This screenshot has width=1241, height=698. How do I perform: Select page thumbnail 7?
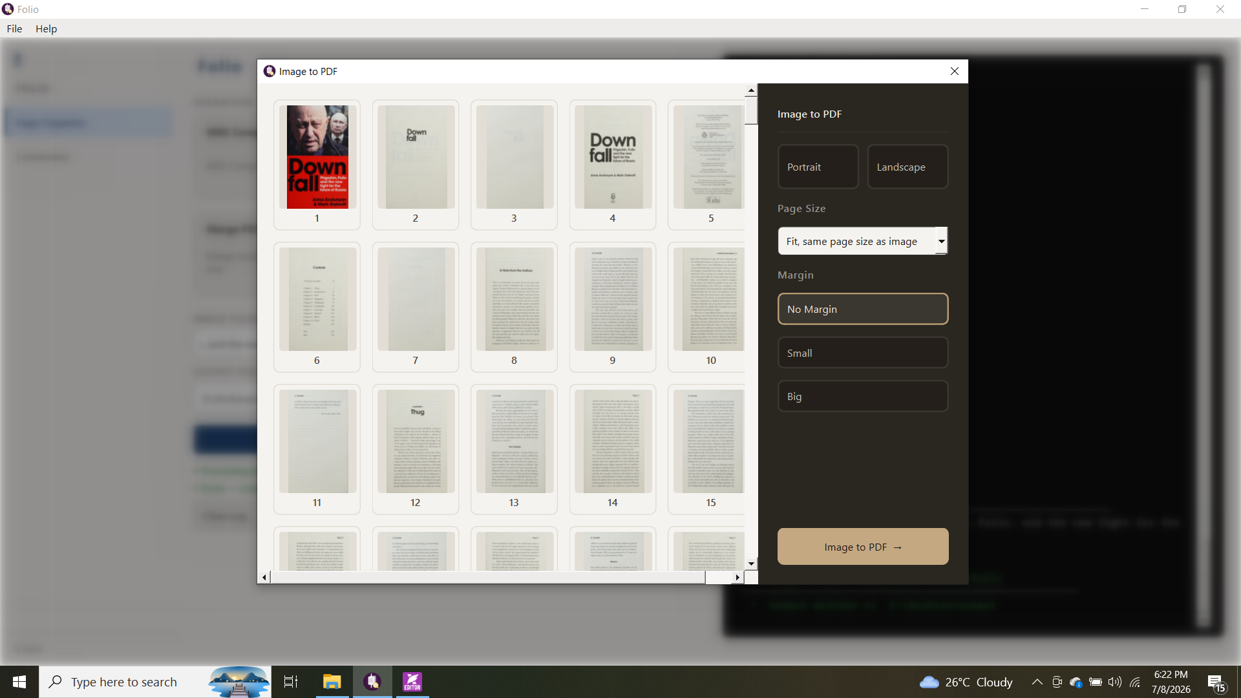pyautogui.click(x=416, y=307)
